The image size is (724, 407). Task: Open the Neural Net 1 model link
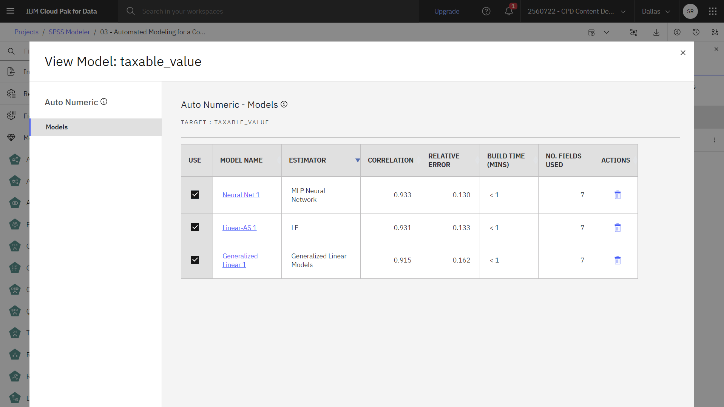tap(241, 195)
